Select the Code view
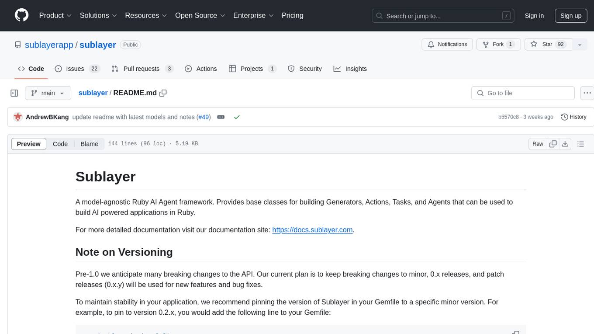The height and width of the screenshot is (334, 594). point(60,144)
